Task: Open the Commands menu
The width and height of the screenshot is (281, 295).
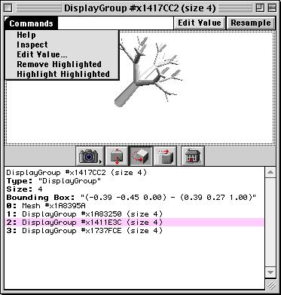Action: [x=31, y=23]
